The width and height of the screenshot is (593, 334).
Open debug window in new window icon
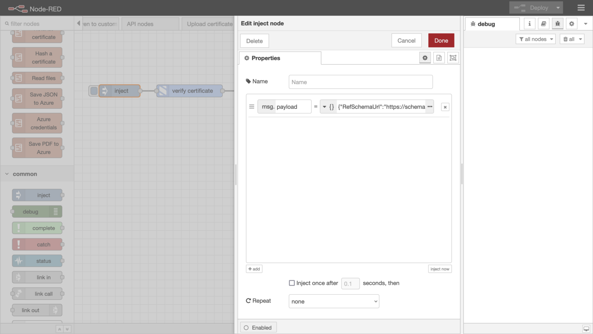(x=586, y=329)
